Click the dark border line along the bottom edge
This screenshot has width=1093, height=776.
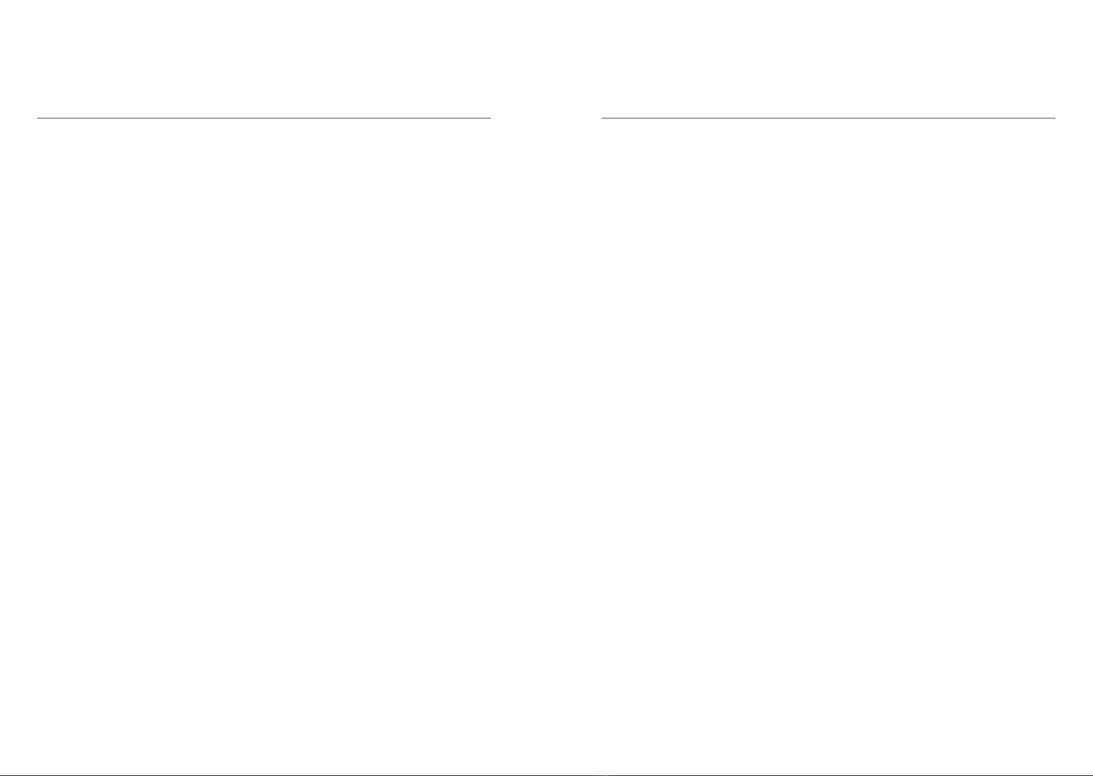[x=546, y=775]
